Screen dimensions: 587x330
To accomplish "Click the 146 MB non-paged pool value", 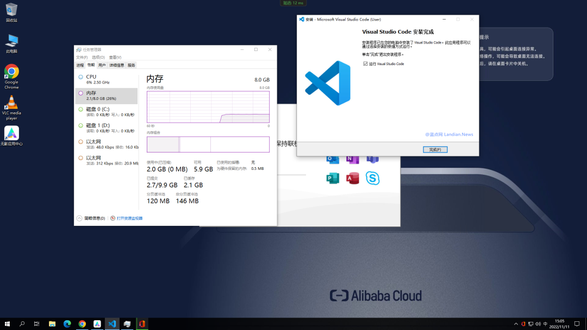I will tap(187, 201).
